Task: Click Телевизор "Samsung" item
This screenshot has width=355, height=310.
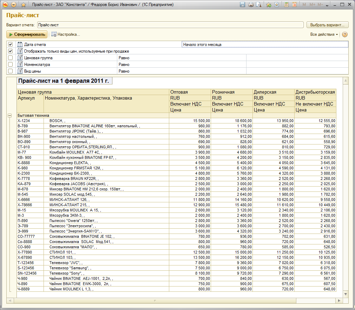Action: tap(106, 268)
